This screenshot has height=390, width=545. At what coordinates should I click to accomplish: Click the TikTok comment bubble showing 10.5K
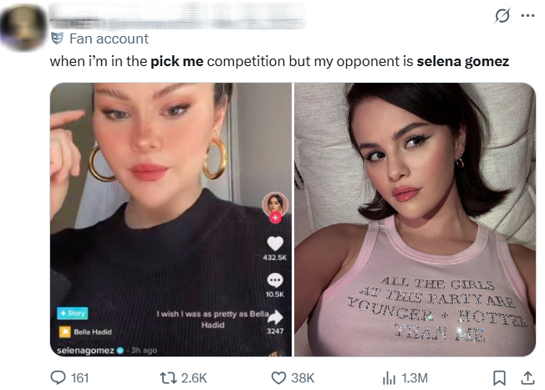[x=275, y=280]
